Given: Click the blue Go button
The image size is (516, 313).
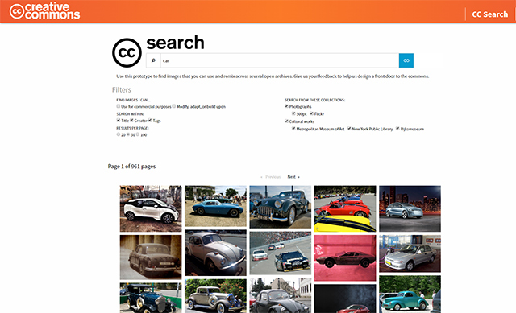Looking at the screenshot, I should pyautogui.click(x=406, y=60).
